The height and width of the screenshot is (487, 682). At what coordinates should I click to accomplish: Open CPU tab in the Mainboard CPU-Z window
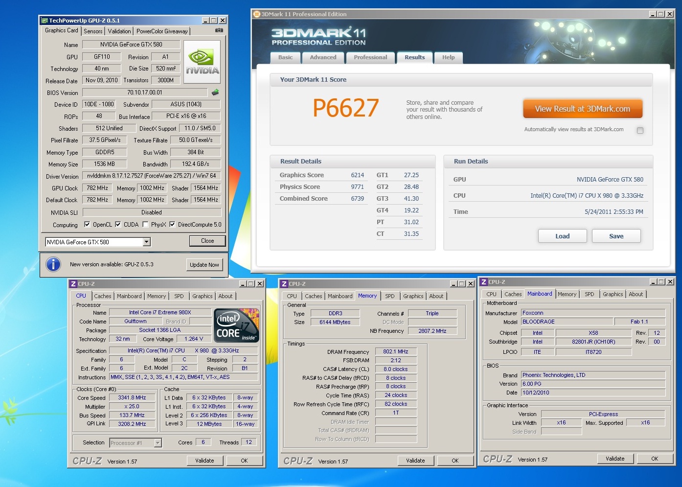click(x=491, y=294)
